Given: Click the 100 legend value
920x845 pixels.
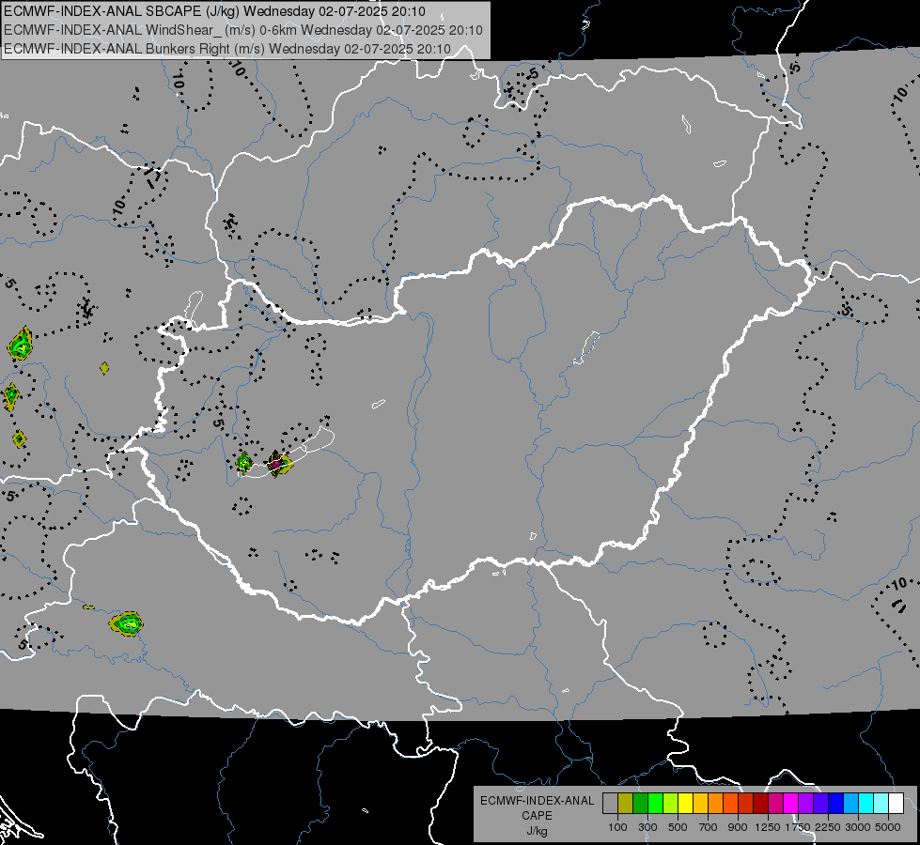Looking at the screenshot, I should [617, 827].
